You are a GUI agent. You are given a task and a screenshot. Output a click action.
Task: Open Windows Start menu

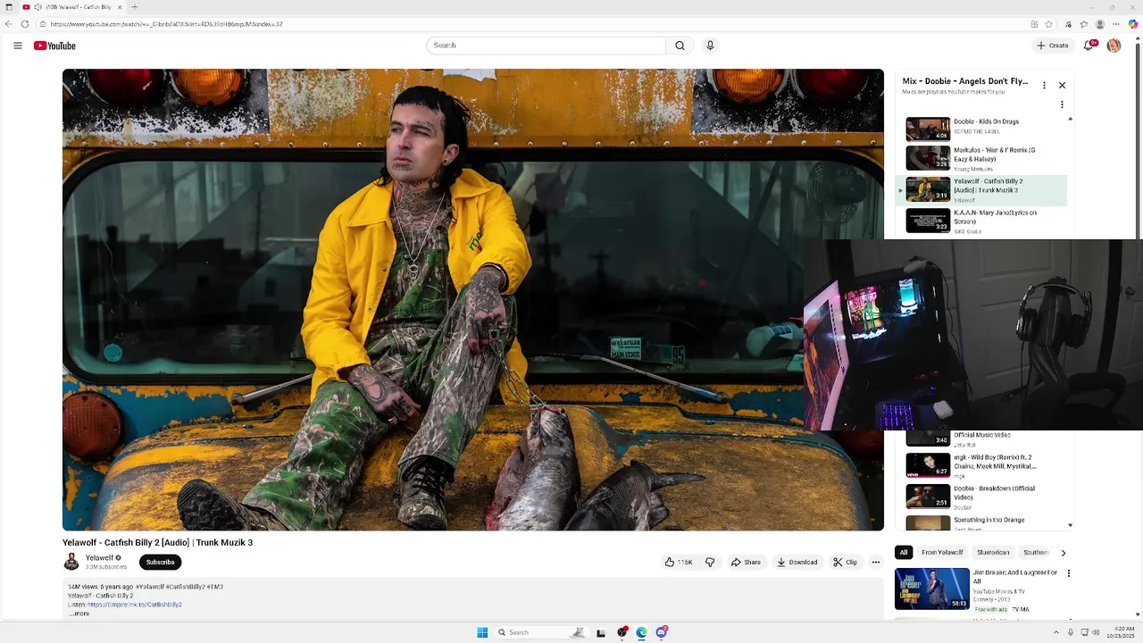point(482,632)
